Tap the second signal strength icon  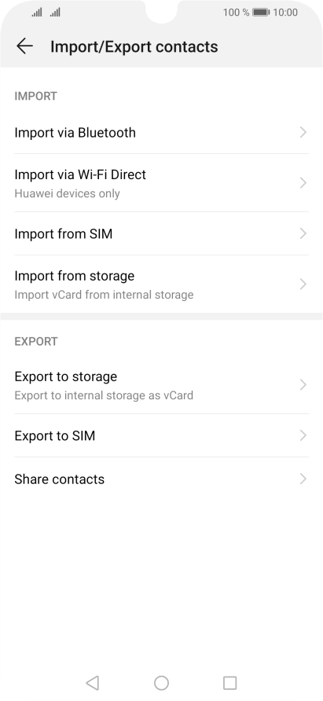pyautogui.click(x=55, y=13)
